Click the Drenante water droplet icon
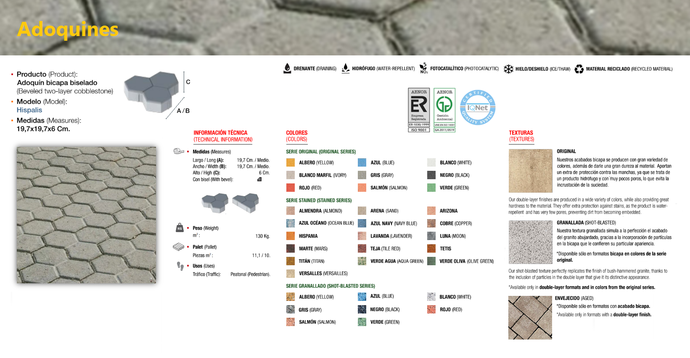Viewport: 690px width, 358px height. (x=287, y=68)
